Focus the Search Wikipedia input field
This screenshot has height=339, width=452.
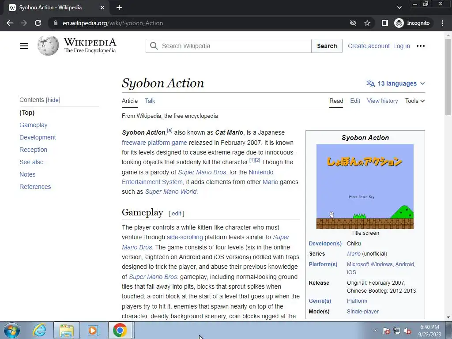tap(228, 46)
